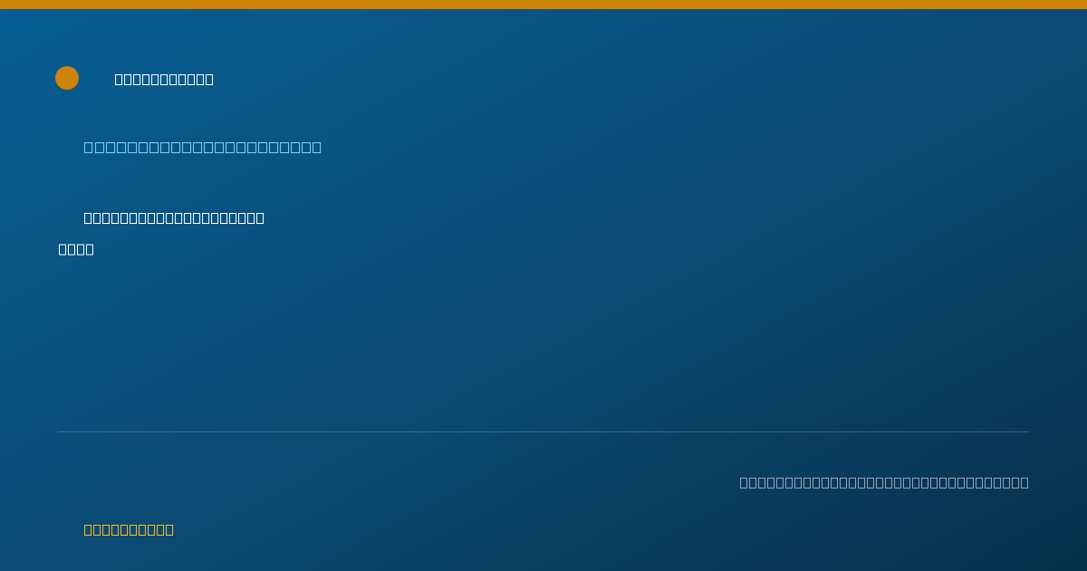Click the first white paragraph line

point(174,218)
